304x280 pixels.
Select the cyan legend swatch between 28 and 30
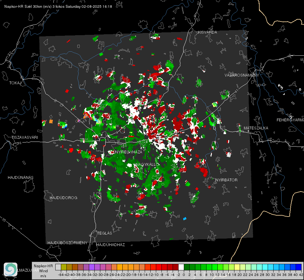click(x=265, y=267)
